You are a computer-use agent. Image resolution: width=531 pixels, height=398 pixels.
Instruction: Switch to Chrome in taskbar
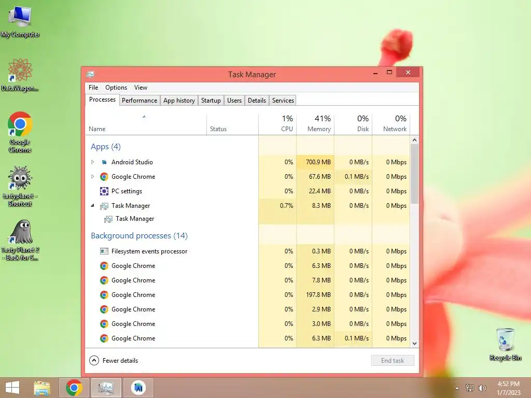click(74, 388)
